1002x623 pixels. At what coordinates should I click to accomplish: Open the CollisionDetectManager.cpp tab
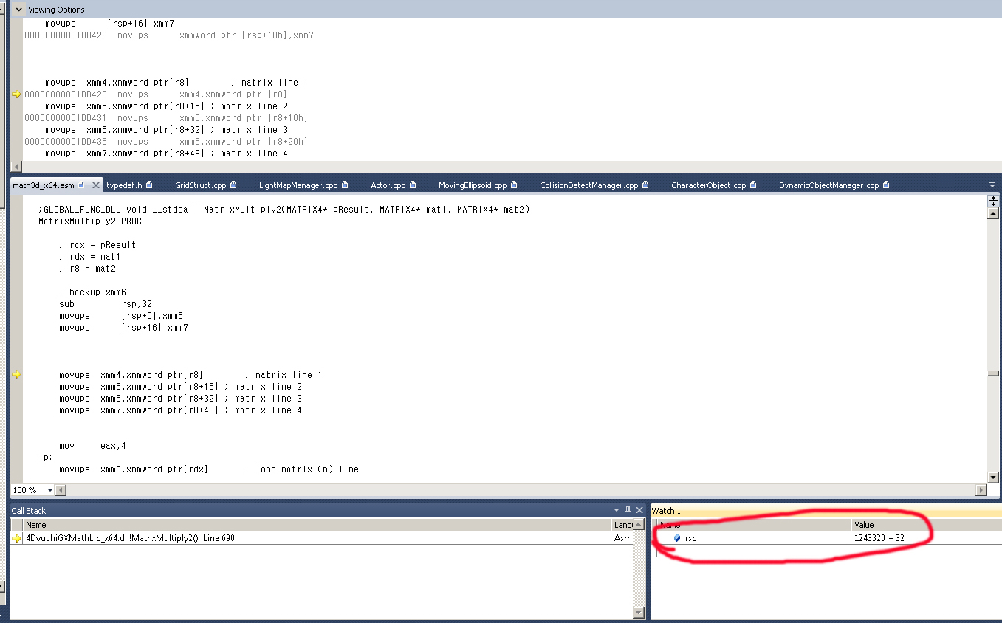(588, 185)
